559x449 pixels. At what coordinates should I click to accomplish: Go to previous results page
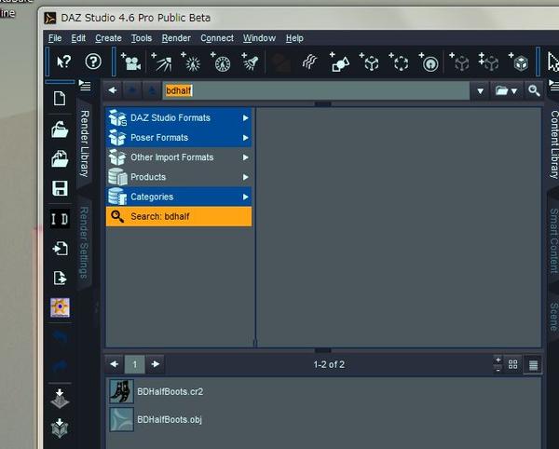coord(114,364)
